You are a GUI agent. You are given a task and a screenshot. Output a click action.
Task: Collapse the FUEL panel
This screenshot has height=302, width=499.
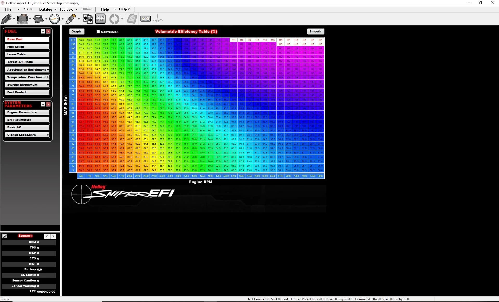[x=43, y=31]
